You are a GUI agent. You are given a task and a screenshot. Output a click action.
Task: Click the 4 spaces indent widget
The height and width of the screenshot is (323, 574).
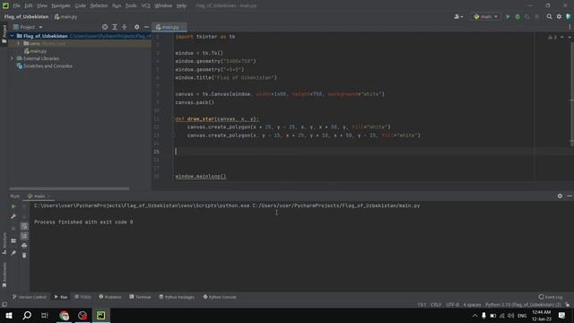pyautogui.click(x=473, y=305)
